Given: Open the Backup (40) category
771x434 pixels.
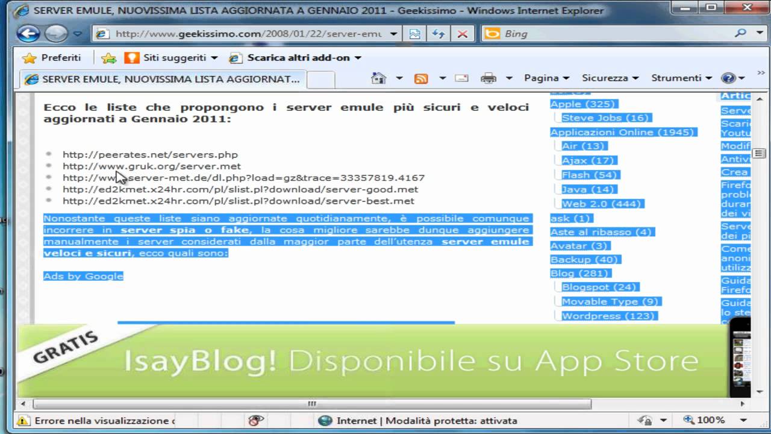Looking at the screenshot, I should click(x=584, y=260).
